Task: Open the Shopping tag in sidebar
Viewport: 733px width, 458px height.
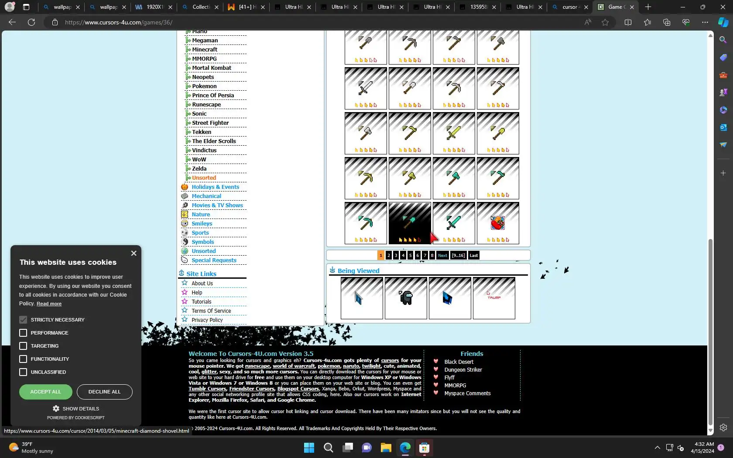Action: coord(723,58)
